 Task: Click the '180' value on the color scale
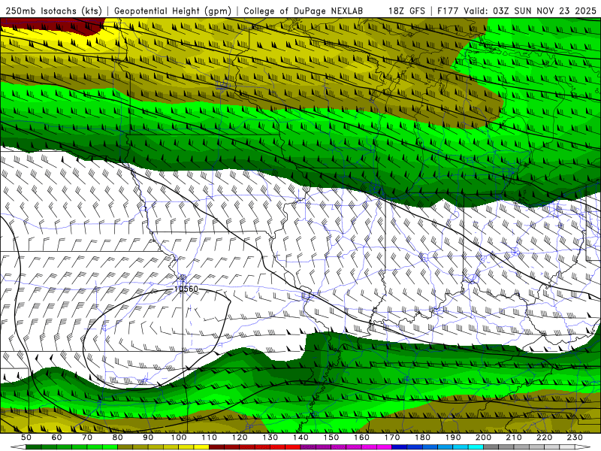point(422,437)
